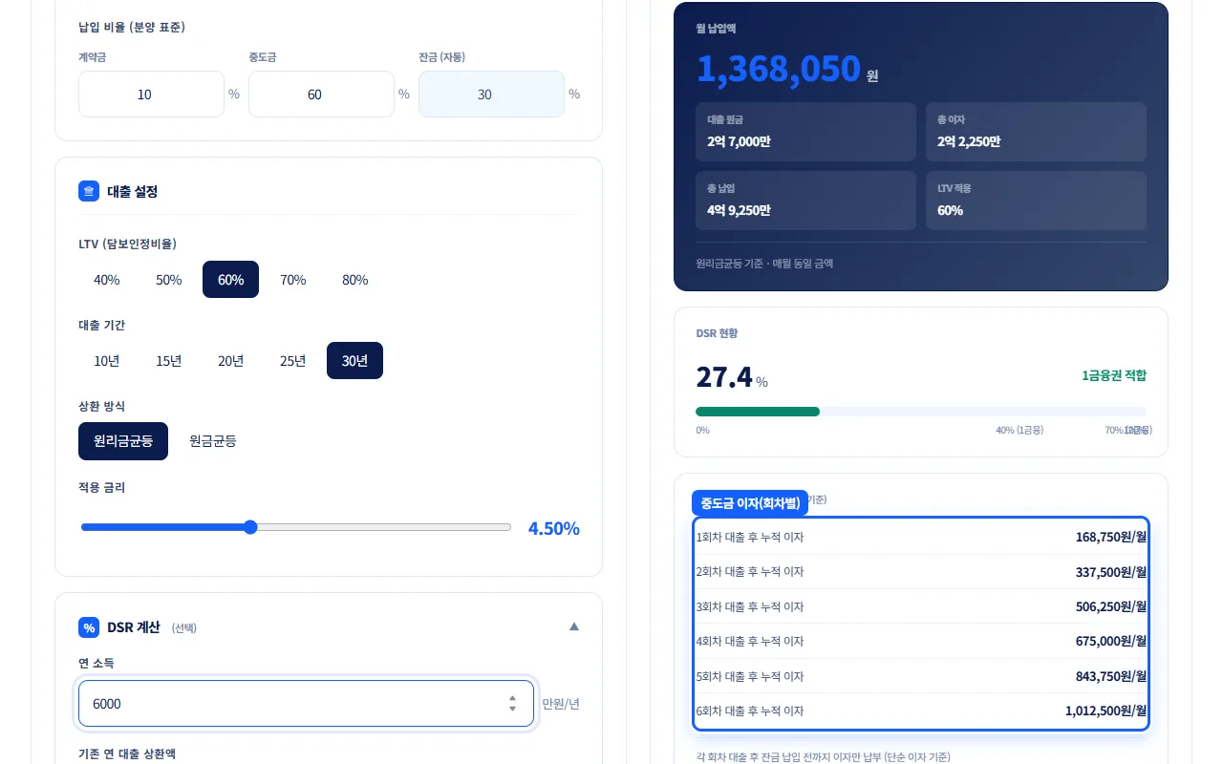Select the 30년 loan period
1223x764 pixels.
(355, 361)
